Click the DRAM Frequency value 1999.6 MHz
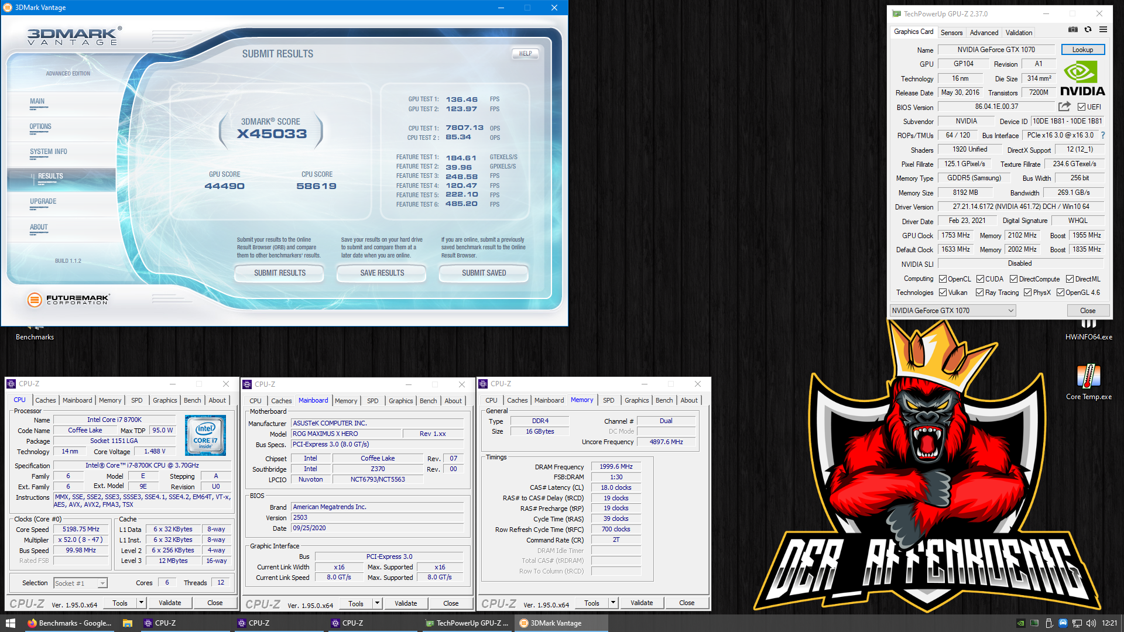The image size is (1124, 632). [x=616, y=466]
